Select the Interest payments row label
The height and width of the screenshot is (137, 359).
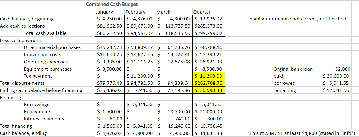tap(44, 119)
